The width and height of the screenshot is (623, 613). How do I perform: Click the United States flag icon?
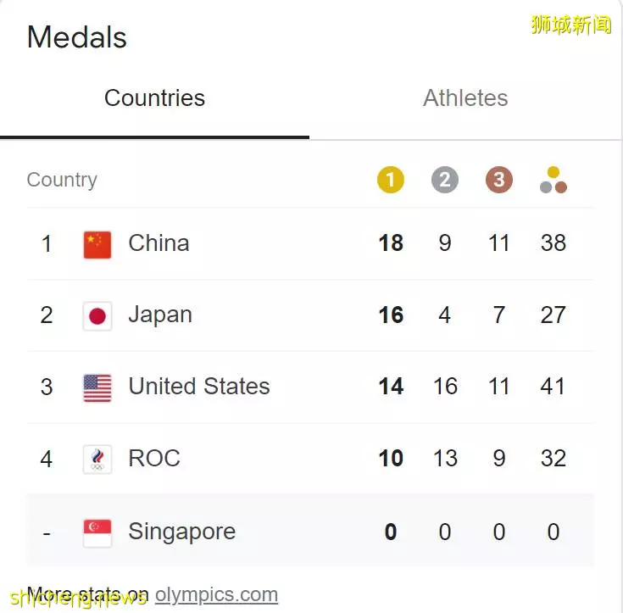click(x=97, y=388)
